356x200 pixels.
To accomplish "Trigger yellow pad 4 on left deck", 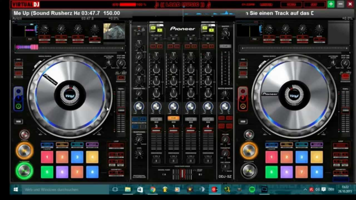I will (x=92, y=157).
